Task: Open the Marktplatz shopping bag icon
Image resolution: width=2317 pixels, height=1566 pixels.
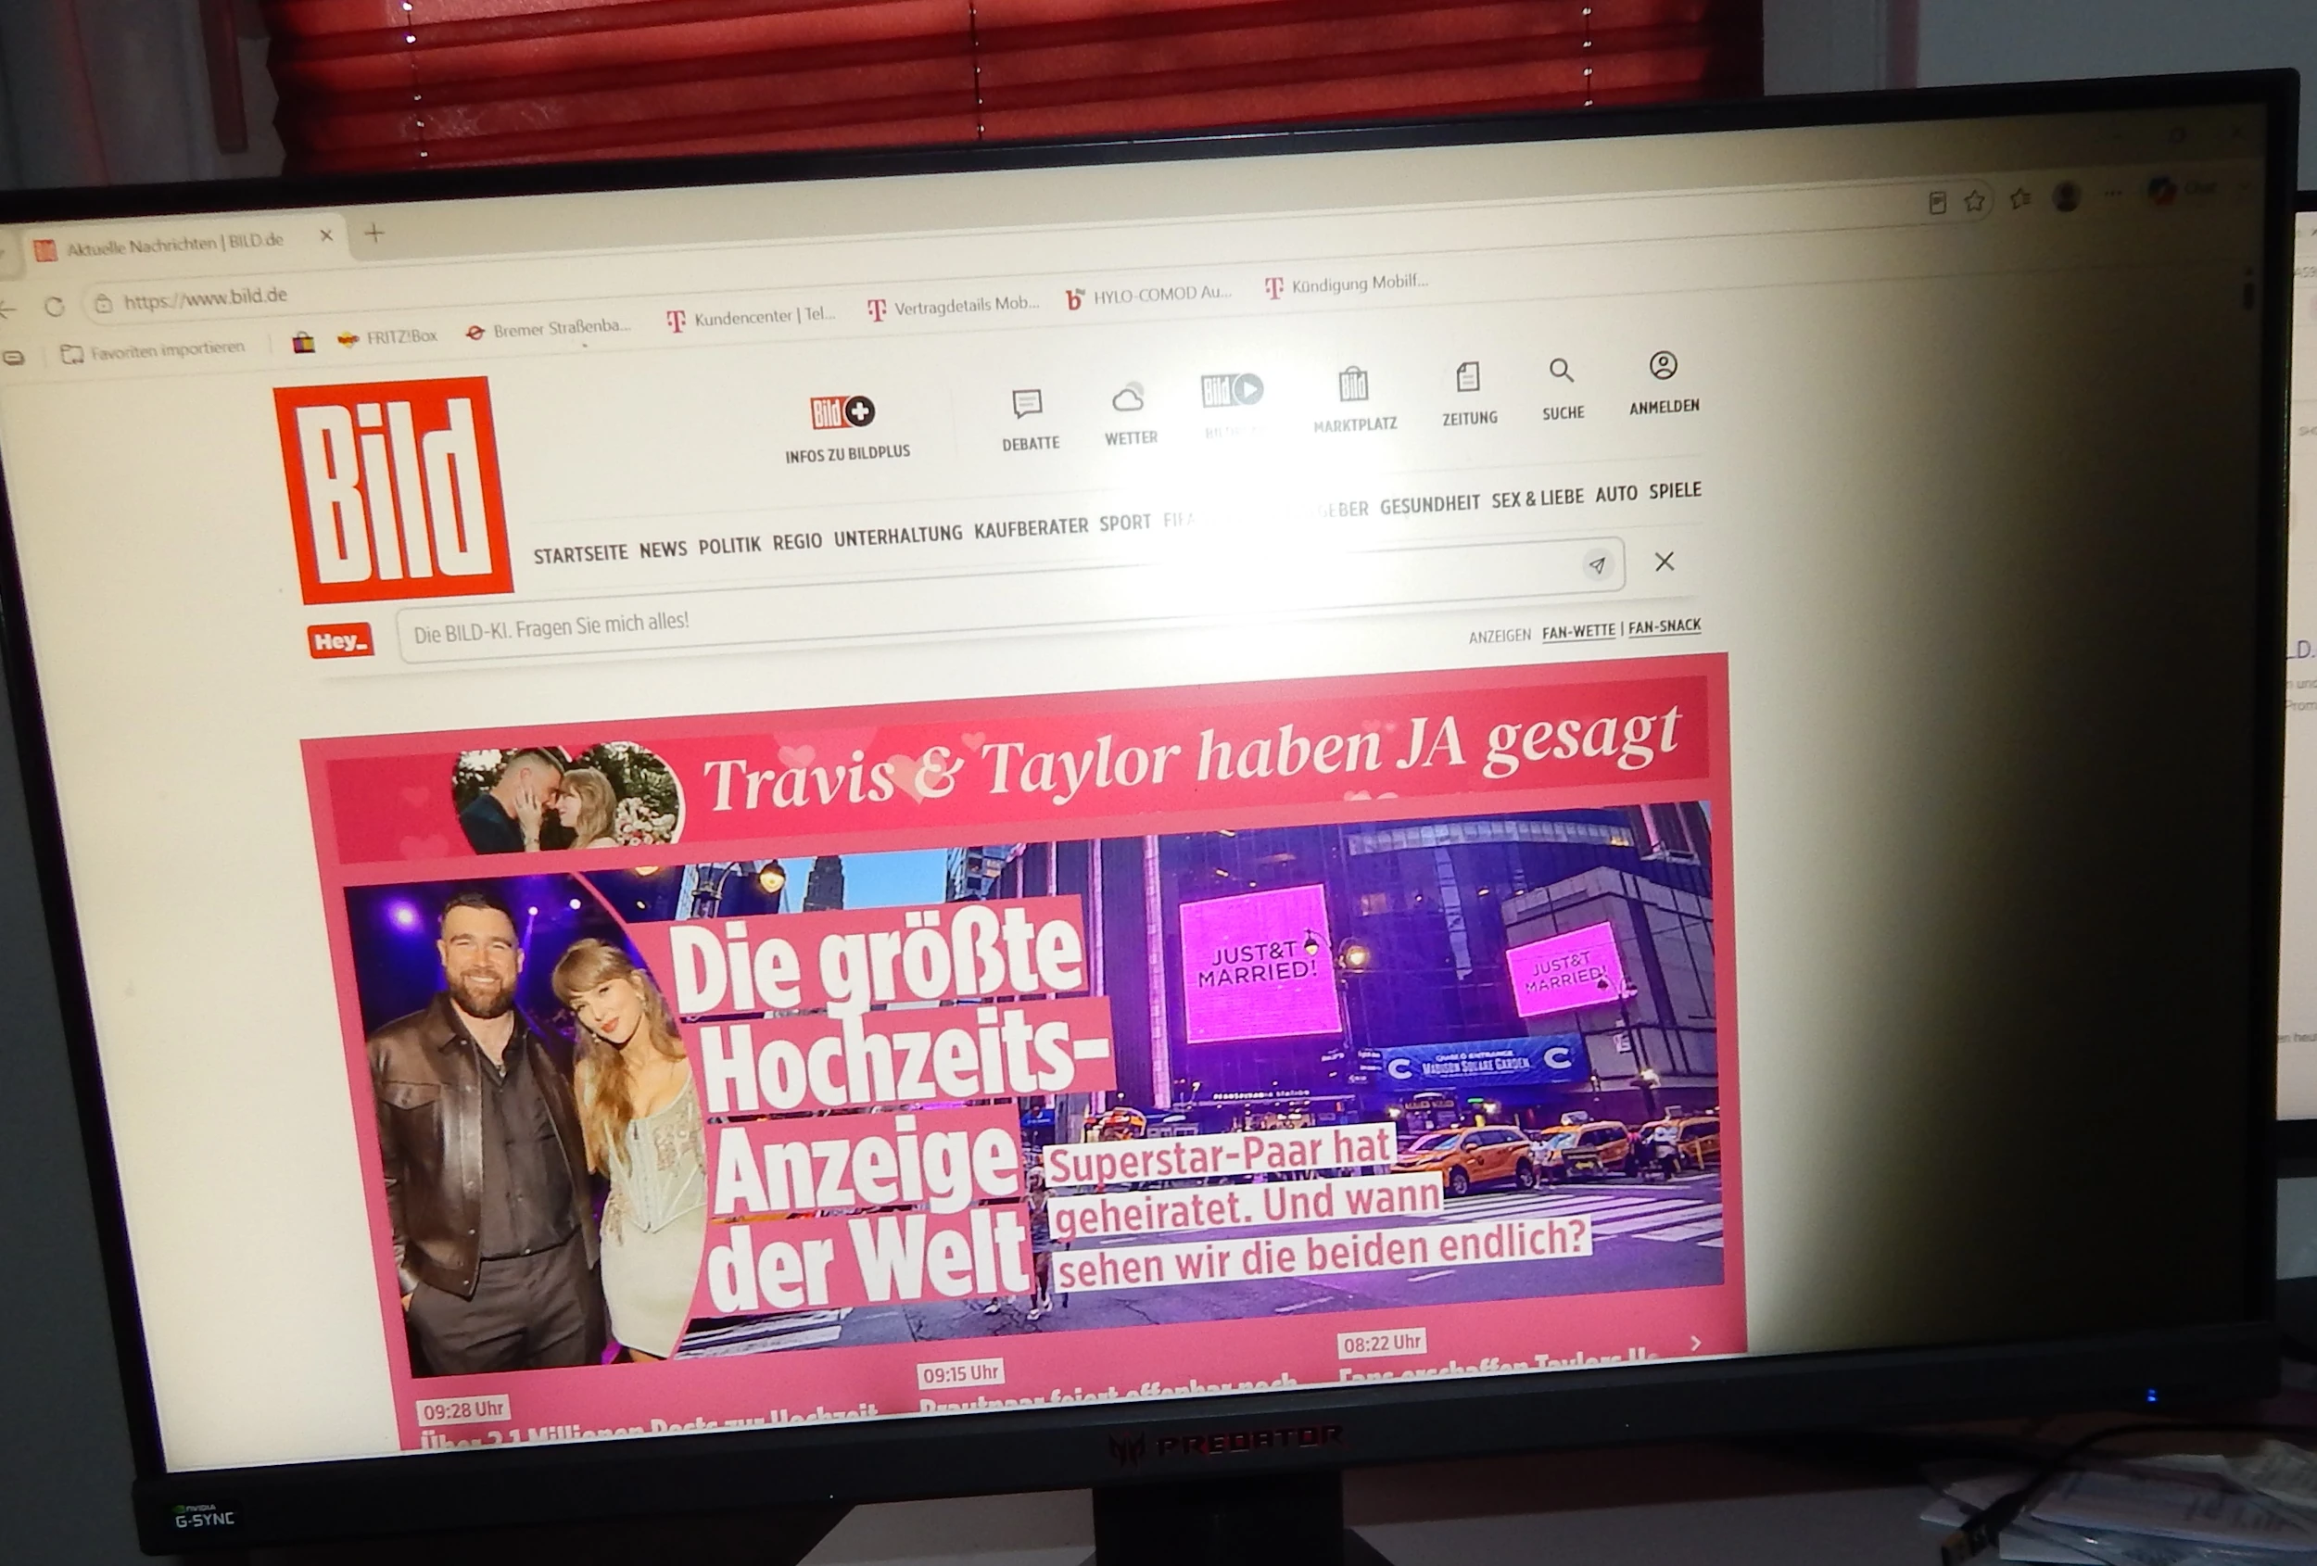Action: [x=1353, y=385]
